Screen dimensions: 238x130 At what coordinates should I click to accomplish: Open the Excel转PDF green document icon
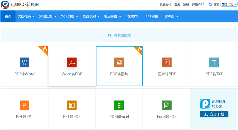167,105
